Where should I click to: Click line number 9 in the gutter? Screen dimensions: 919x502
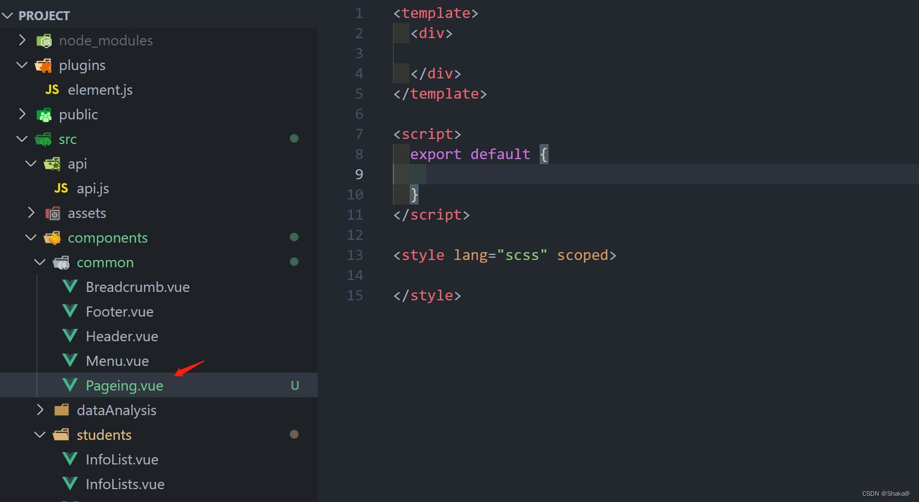(359, 174)
